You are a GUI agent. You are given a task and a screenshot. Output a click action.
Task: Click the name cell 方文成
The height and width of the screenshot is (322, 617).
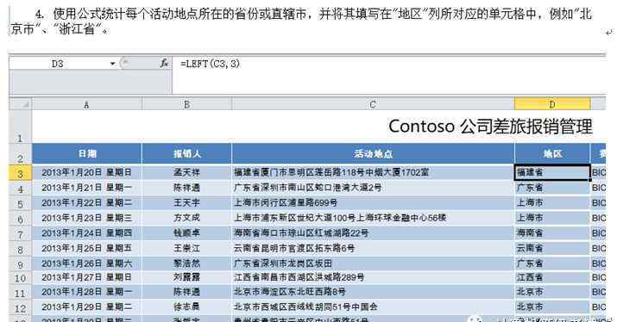coord(186,218)
